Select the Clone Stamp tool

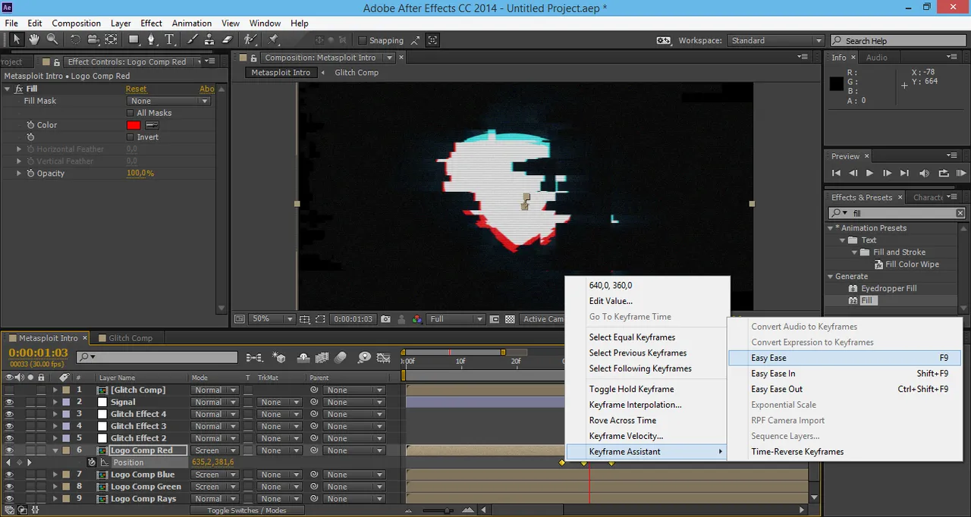point(210,40)
